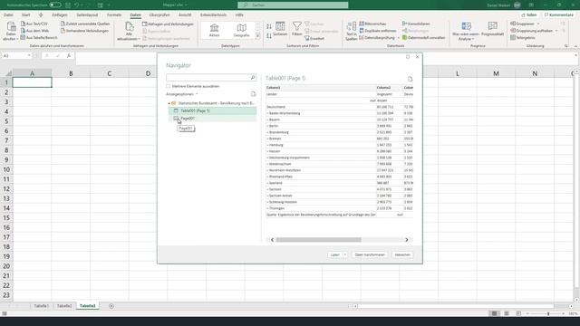
Task: Choose Aus Tabelle/Bereich import option
Action: (x=39, y=37)
